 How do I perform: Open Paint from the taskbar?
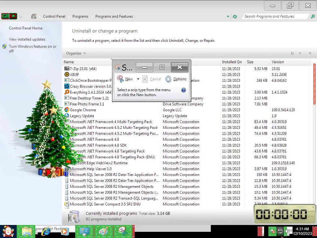click(x=103, y=231)
